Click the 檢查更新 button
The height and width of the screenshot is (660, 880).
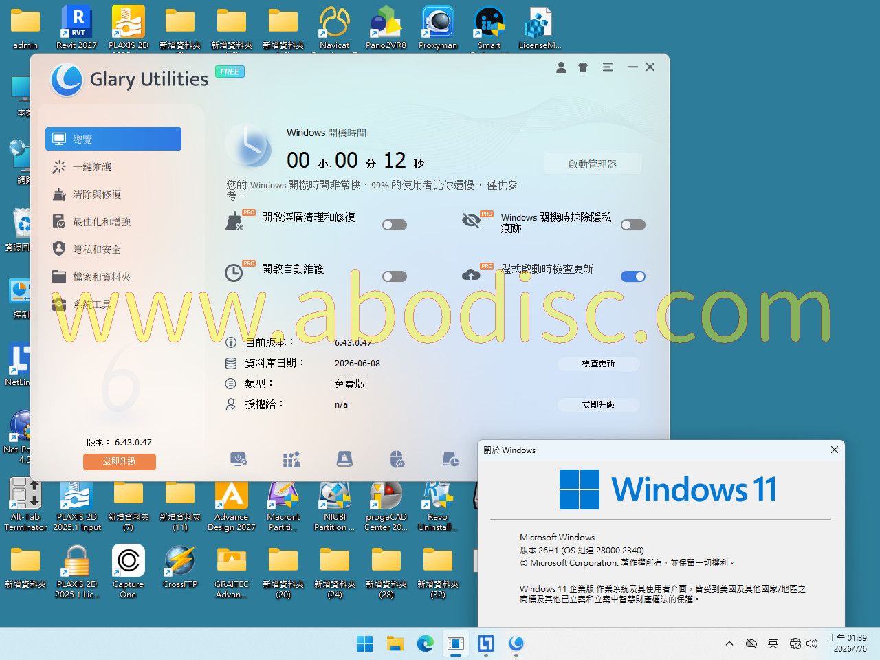click(598, 363)
